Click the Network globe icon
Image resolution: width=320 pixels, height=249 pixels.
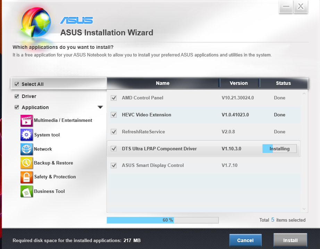coord(26,149)
